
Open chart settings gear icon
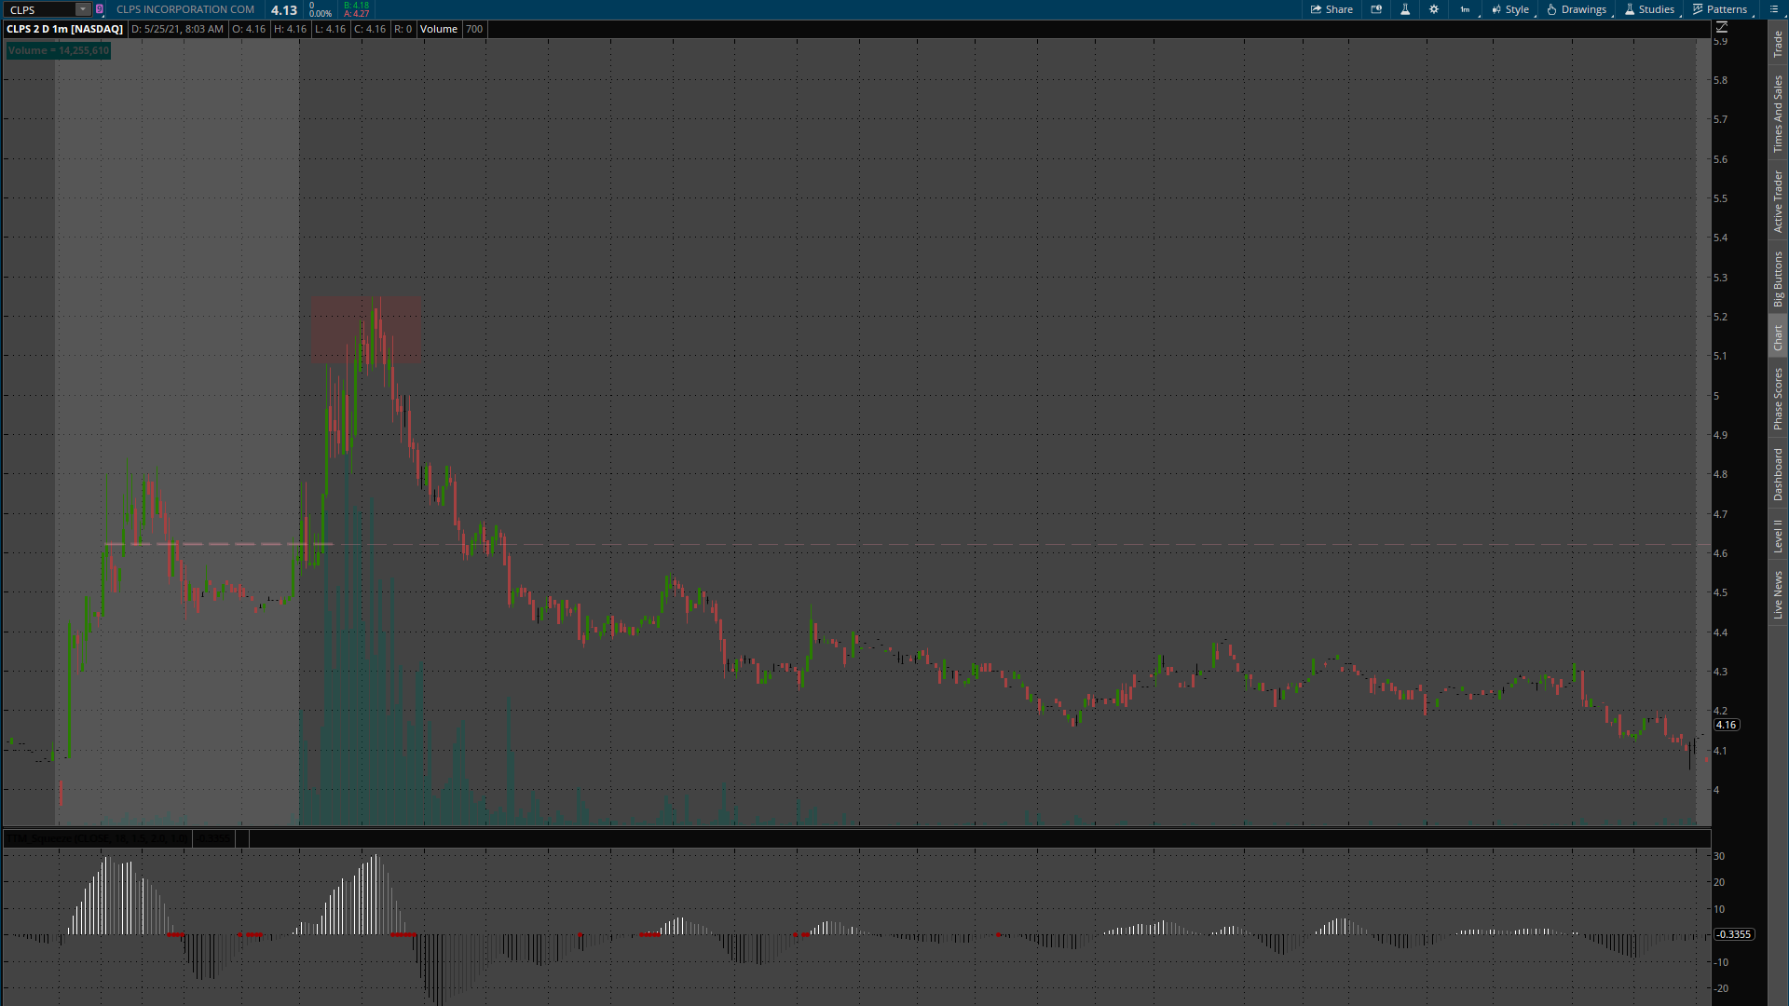tap(1434, 9)
